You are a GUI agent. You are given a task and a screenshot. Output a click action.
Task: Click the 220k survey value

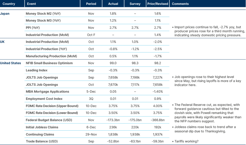(135, 127)
